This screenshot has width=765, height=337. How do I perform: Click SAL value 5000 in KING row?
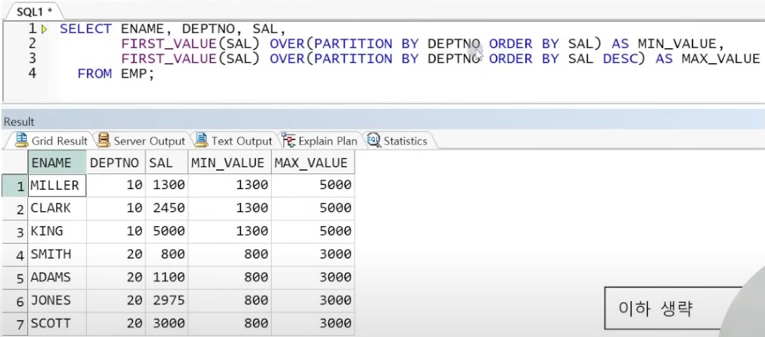coord(167,231)
